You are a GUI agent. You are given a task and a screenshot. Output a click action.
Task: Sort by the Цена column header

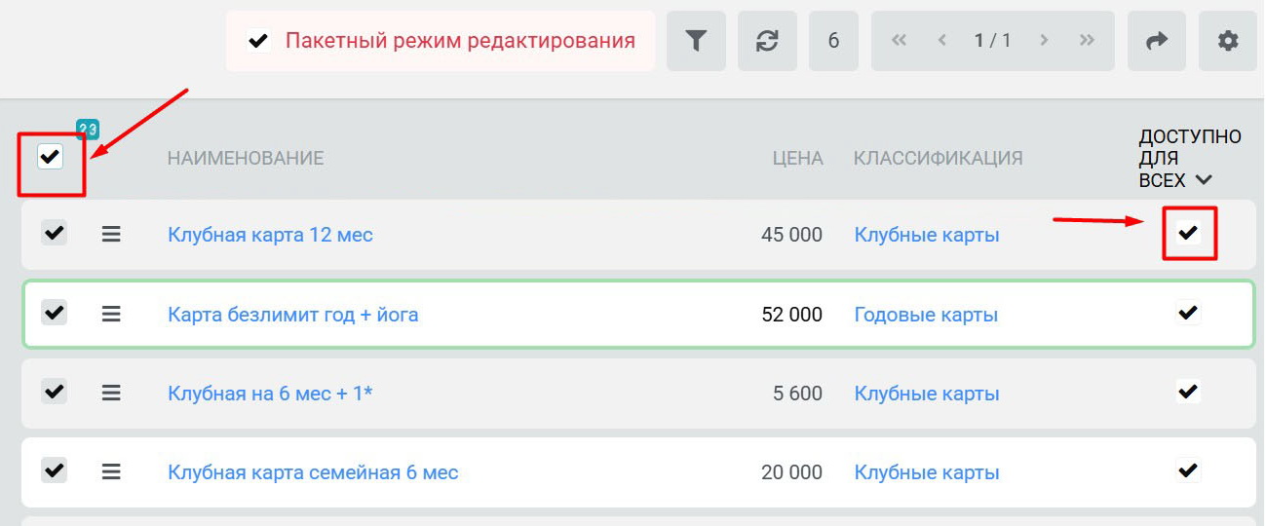[x=797, y=158]
